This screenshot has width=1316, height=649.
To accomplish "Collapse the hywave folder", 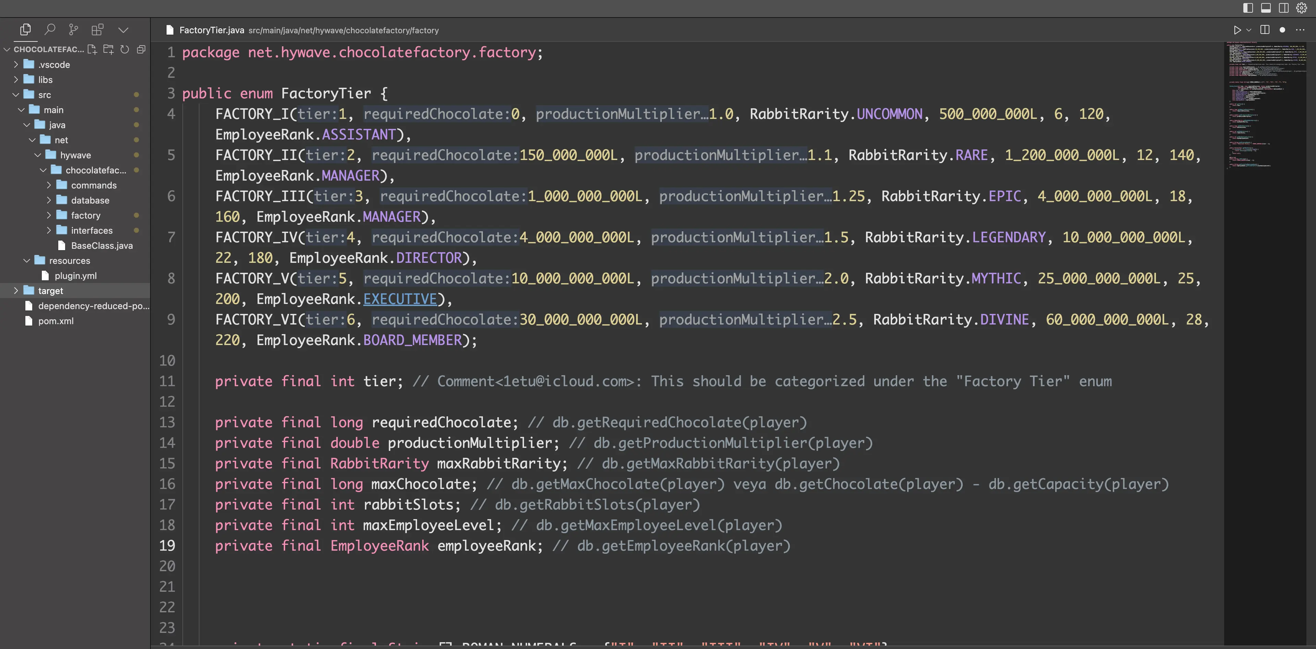I will [x=38, y=155].
